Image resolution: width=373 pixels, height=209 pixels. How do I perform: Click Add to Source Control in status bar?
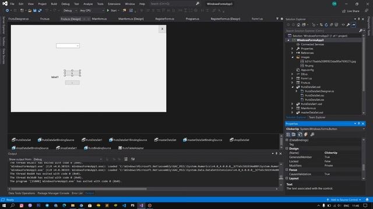click(x=344, y=200)
